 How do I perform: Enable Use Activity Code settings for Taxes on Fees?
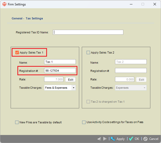point(84,122)
